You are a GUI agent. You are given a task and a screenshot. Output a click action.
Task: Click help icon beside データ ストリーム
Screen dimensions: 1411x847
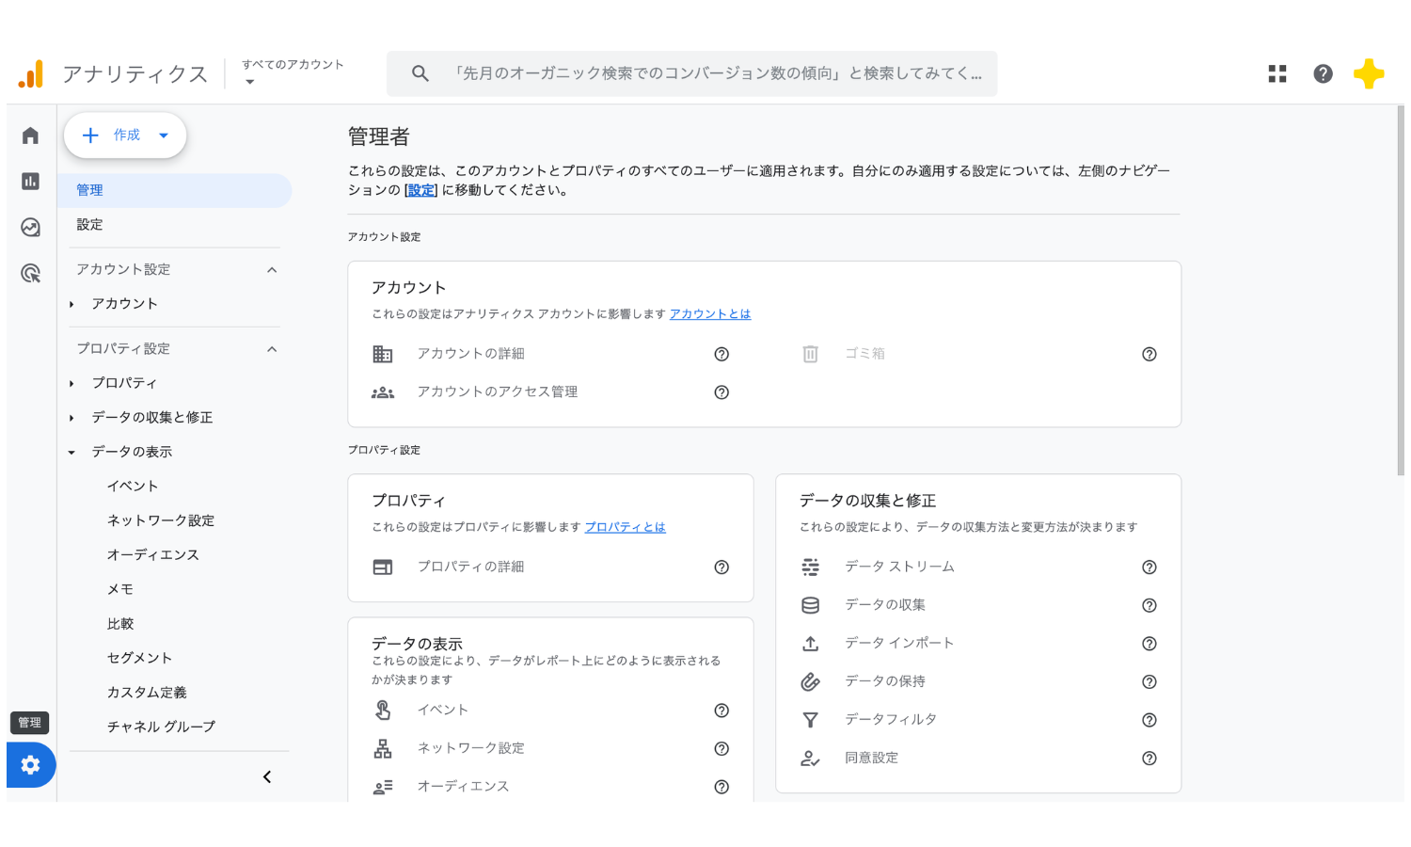point(1149,567)
